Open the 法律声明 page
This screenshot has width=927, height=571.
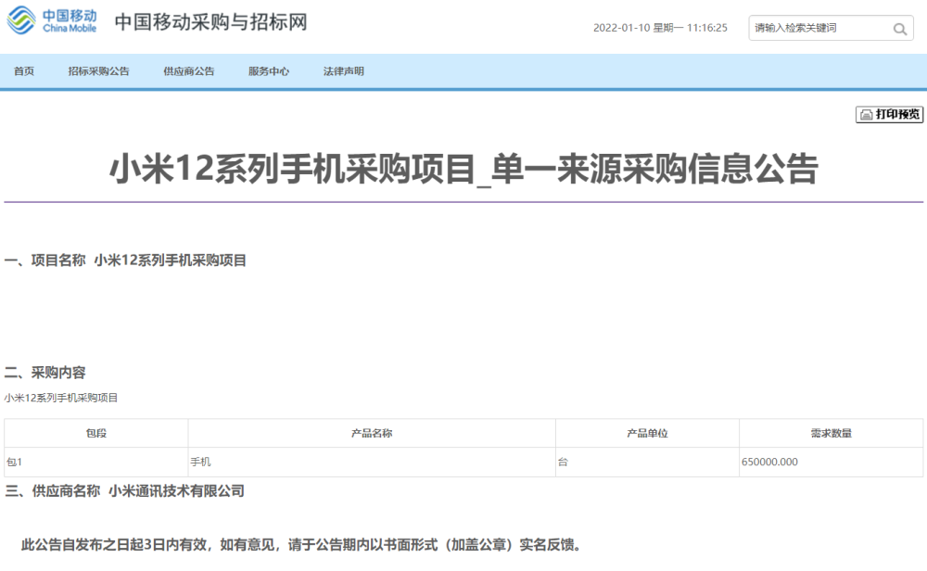(x=344, y=71)
